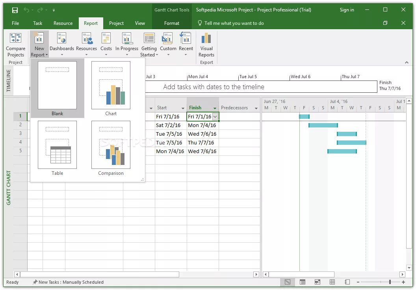
Task: Click the Gantt bar for task 4
Action: 351,142
